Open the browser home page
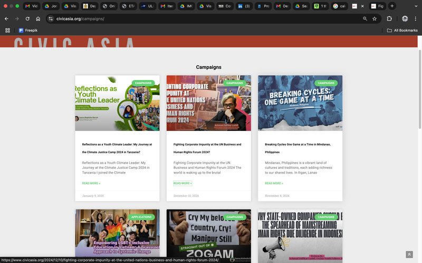Viewport: 422px width, 263px height. [38, 18]
